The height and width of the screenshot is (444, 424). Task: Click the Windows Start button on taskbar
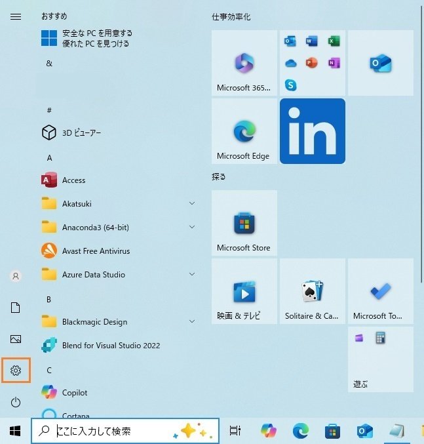[x=15, y=431]
